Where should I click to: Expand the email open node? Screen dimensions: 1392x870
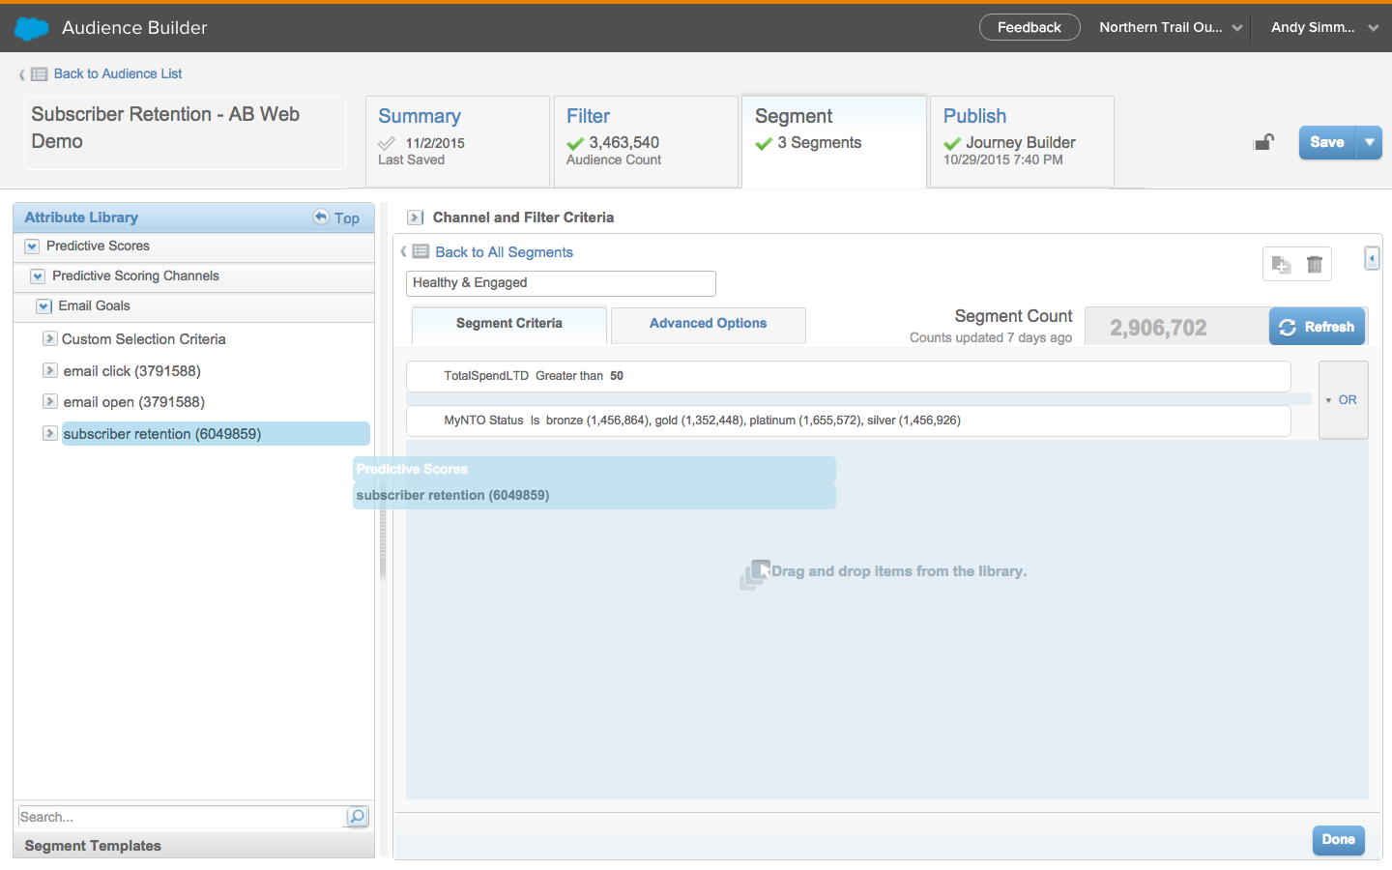coord(49,401)
